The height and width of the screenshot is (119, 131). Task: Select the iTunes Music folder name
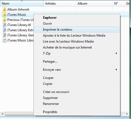(17, 15)
